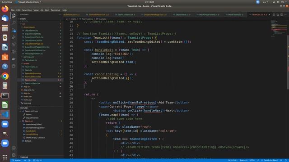Open the Manage gear icon

click(14, 155)
